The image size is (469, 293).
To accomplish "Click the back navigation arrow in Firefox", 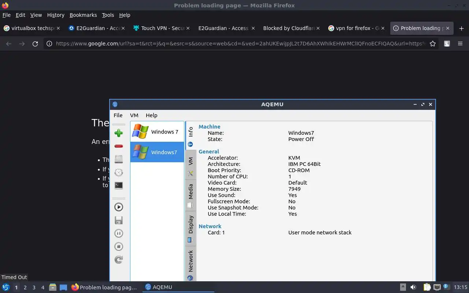I will pyautogui.click(x=9, y=44).
